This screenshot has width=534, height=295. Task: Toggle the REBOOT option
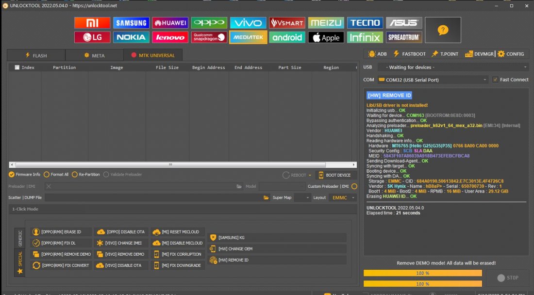point(294,175)
